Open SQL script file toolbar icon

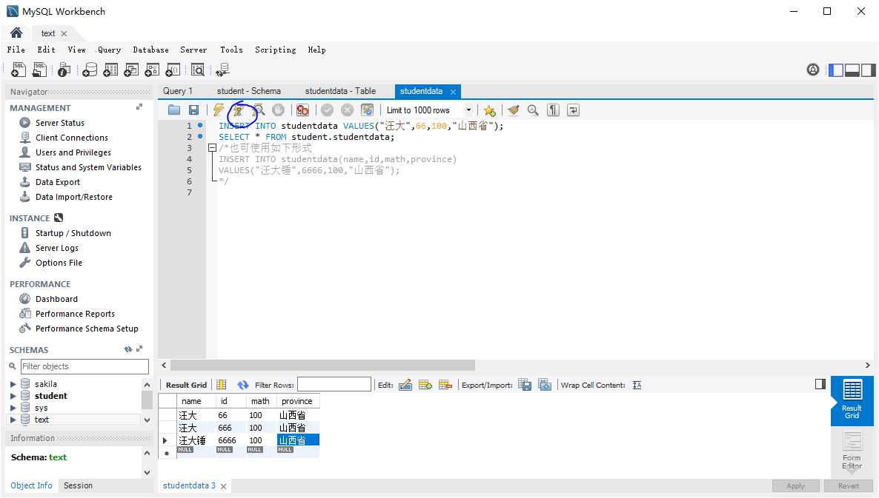pos(39,70)
